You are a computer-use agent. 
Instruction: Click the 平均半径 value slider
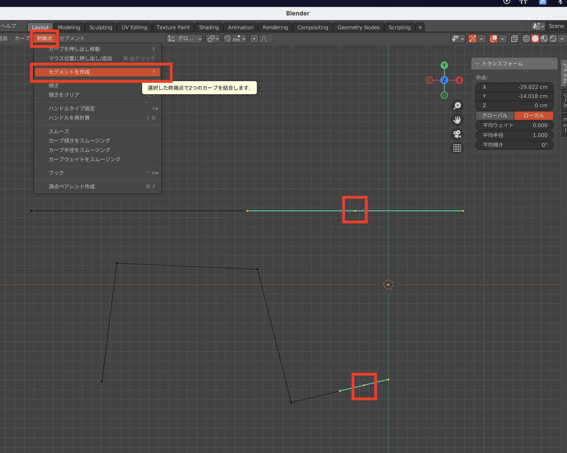[514, 135]
